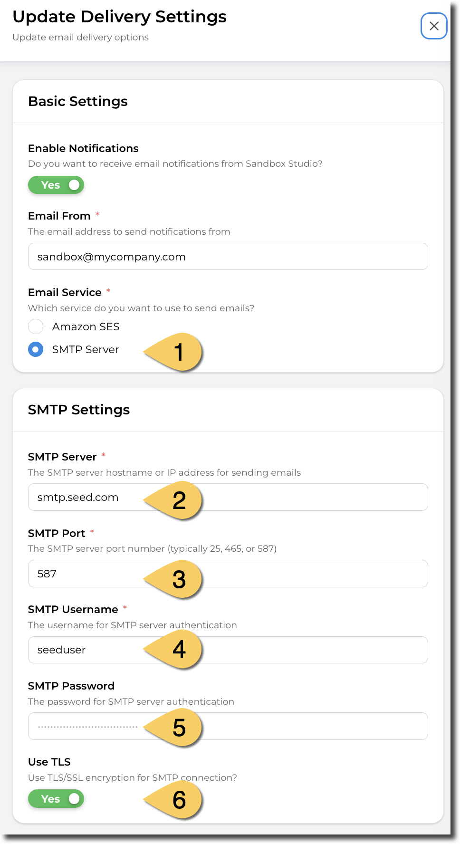Viewport: 460px width, 844px height.
Task: Select the Amazon SES radio option
Action: (36, 326)
